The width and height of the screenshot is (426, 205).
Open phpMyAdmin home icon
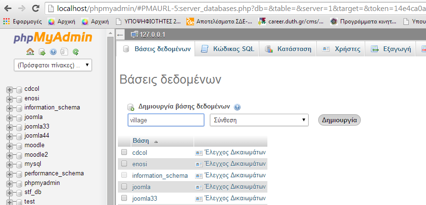point(30,52)
